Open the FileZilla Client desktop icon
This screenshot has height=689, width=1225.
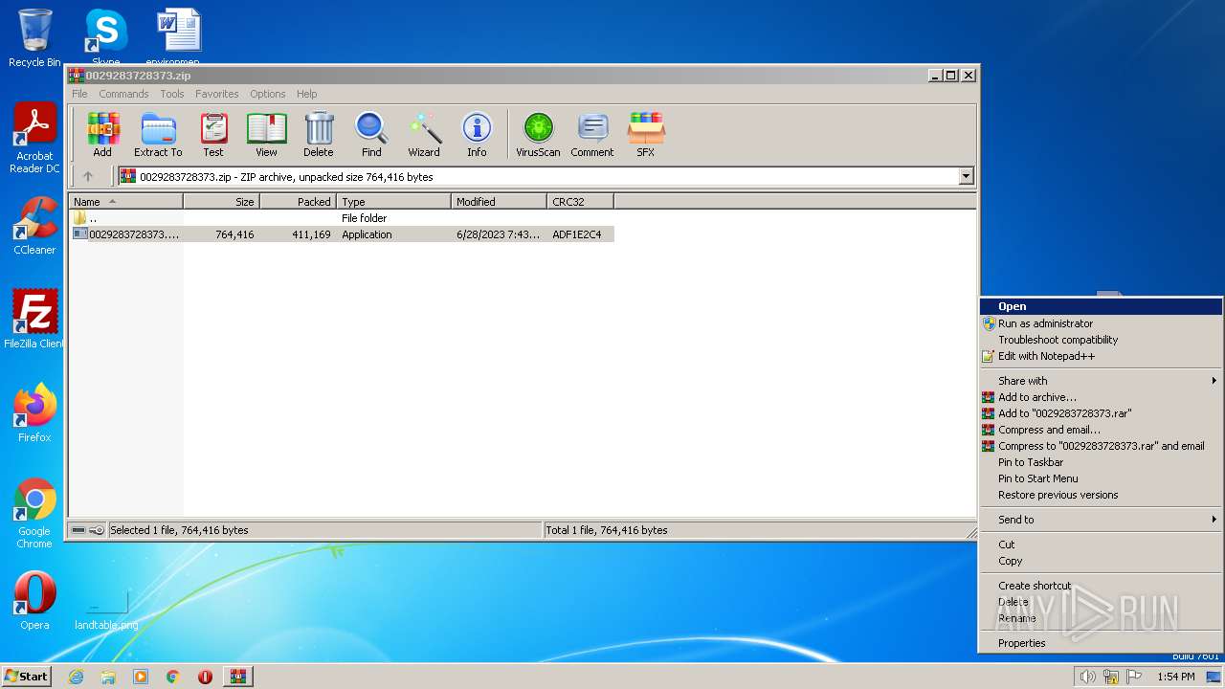coord(34,320)
